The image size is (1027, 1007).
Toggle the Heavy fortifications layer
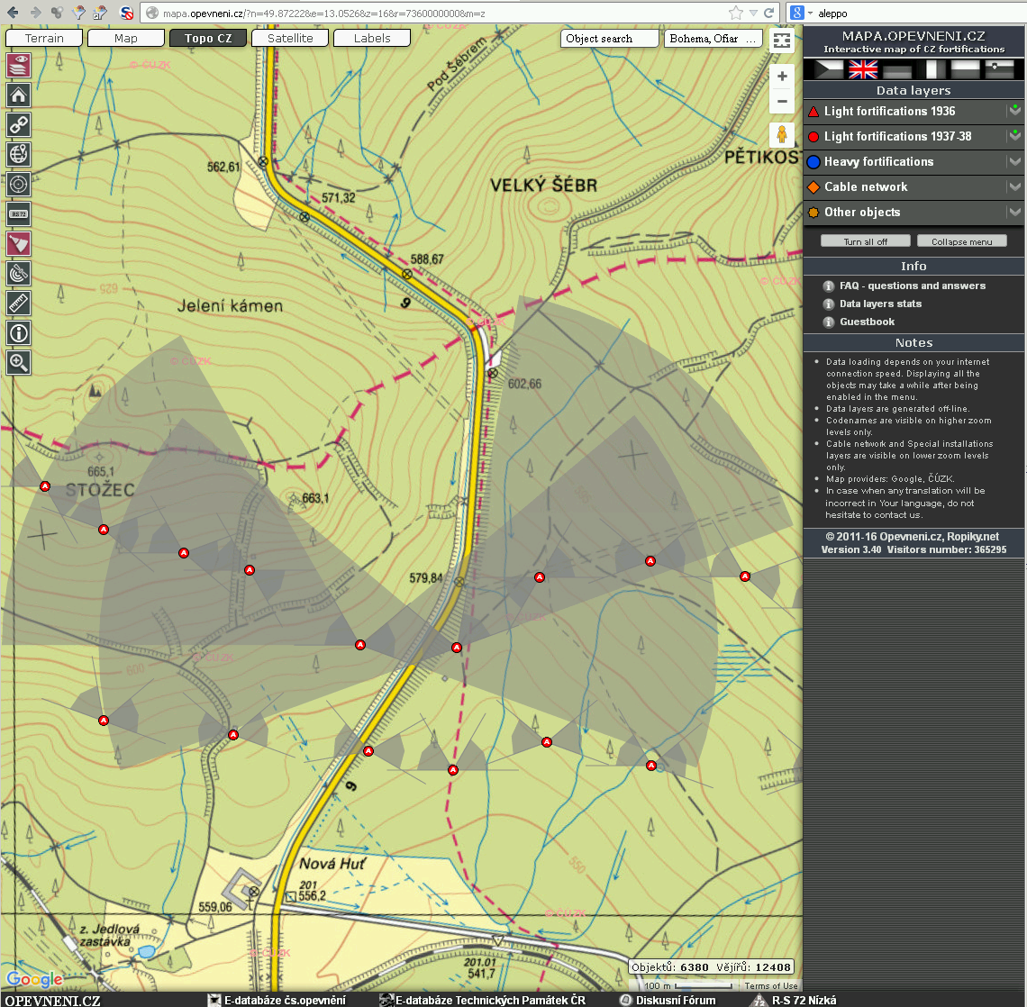[878, 162]
